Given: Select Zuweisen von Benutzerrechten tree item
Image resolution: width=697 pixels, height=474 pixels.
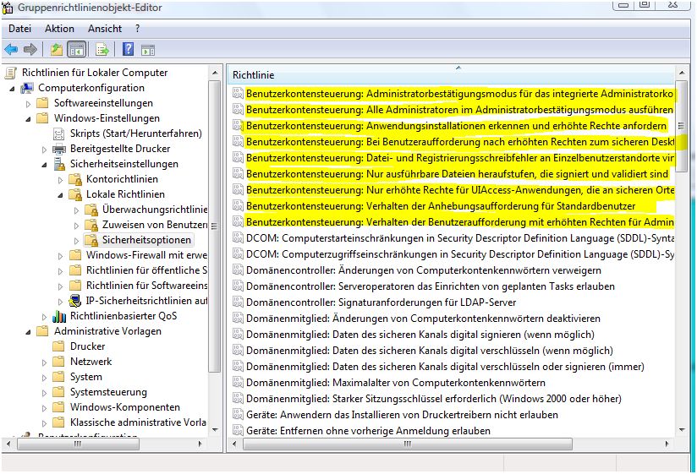Looking at the screenshot, I should pyautogui.click(x=154, y=225).
